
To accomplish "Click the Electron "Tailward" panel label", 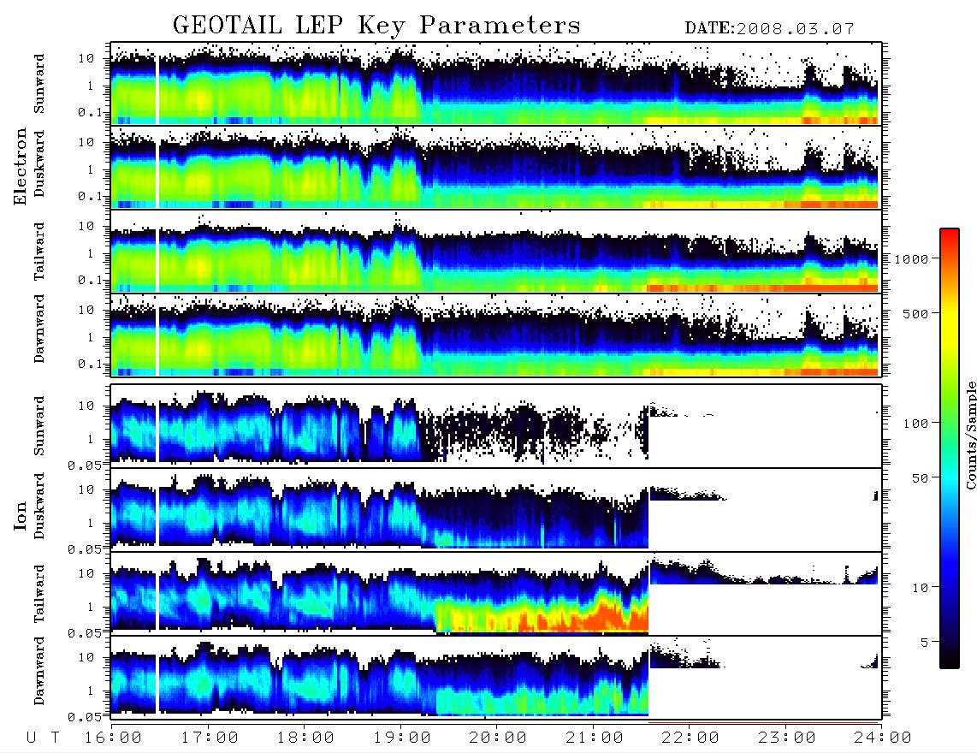I will click(x=39, y=252).
